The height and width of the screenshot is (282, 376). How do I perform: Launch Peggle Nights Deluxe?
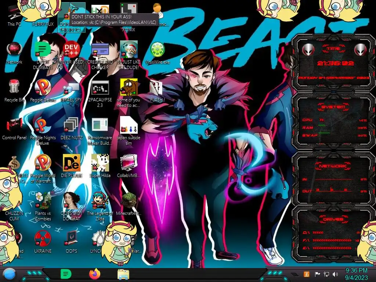(43, 131)
